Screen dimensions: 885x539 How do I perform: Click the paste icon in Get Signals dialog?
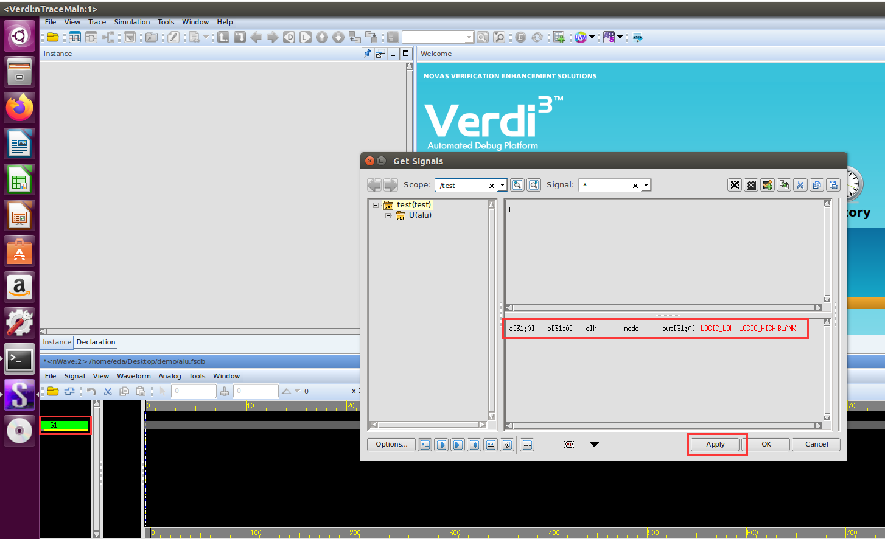[x=833, y=185]
